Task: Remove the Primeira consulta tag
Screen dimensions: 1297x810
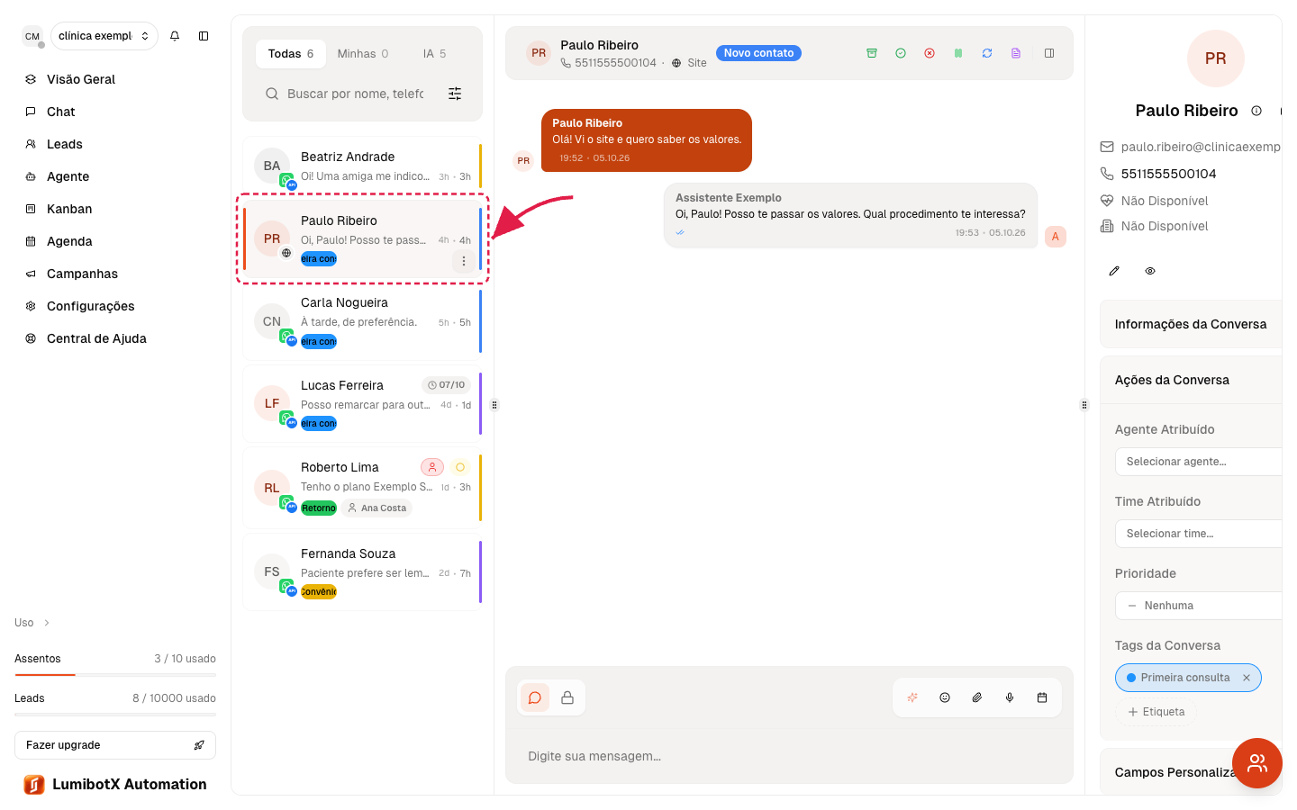Action: coord(1247,678)
